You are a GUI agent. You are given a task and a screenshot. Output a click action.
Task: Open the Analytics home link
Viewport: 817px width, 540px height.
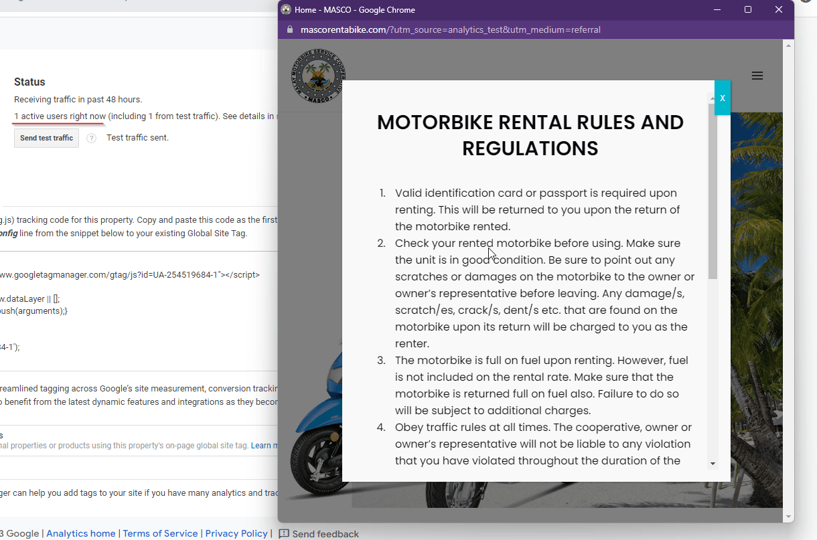80,533
